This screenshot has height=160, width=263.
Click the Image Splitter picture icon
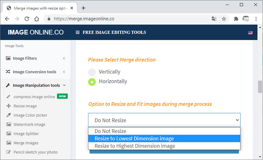click(x=9, y=133)
